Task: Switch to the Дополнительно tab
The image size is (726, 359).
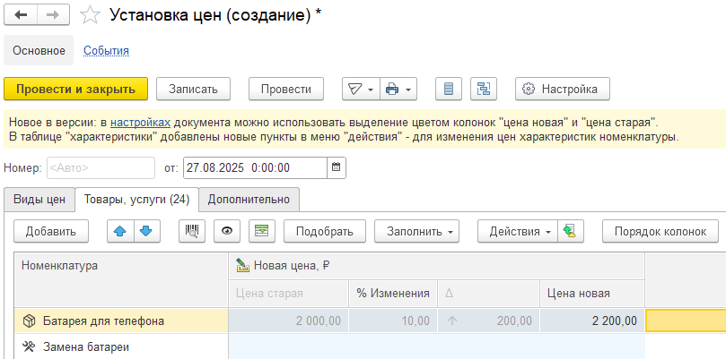Action: (249, 199)
